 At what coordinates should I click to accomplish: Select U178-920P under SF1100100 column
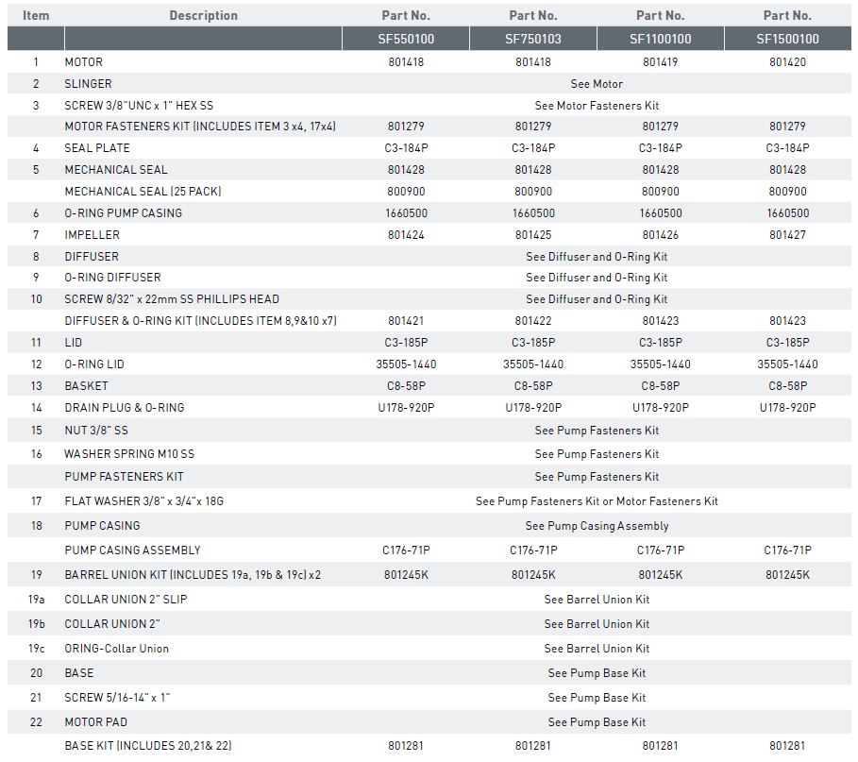click(x=661, y=407)
